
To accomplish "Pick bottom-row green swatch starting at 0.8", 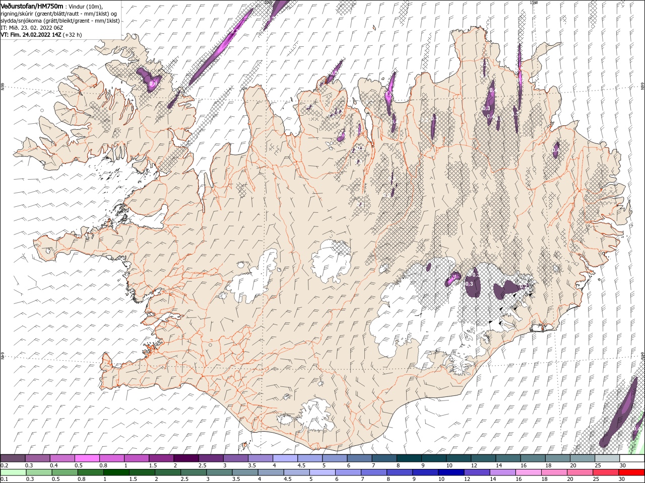I will [90, 472].
